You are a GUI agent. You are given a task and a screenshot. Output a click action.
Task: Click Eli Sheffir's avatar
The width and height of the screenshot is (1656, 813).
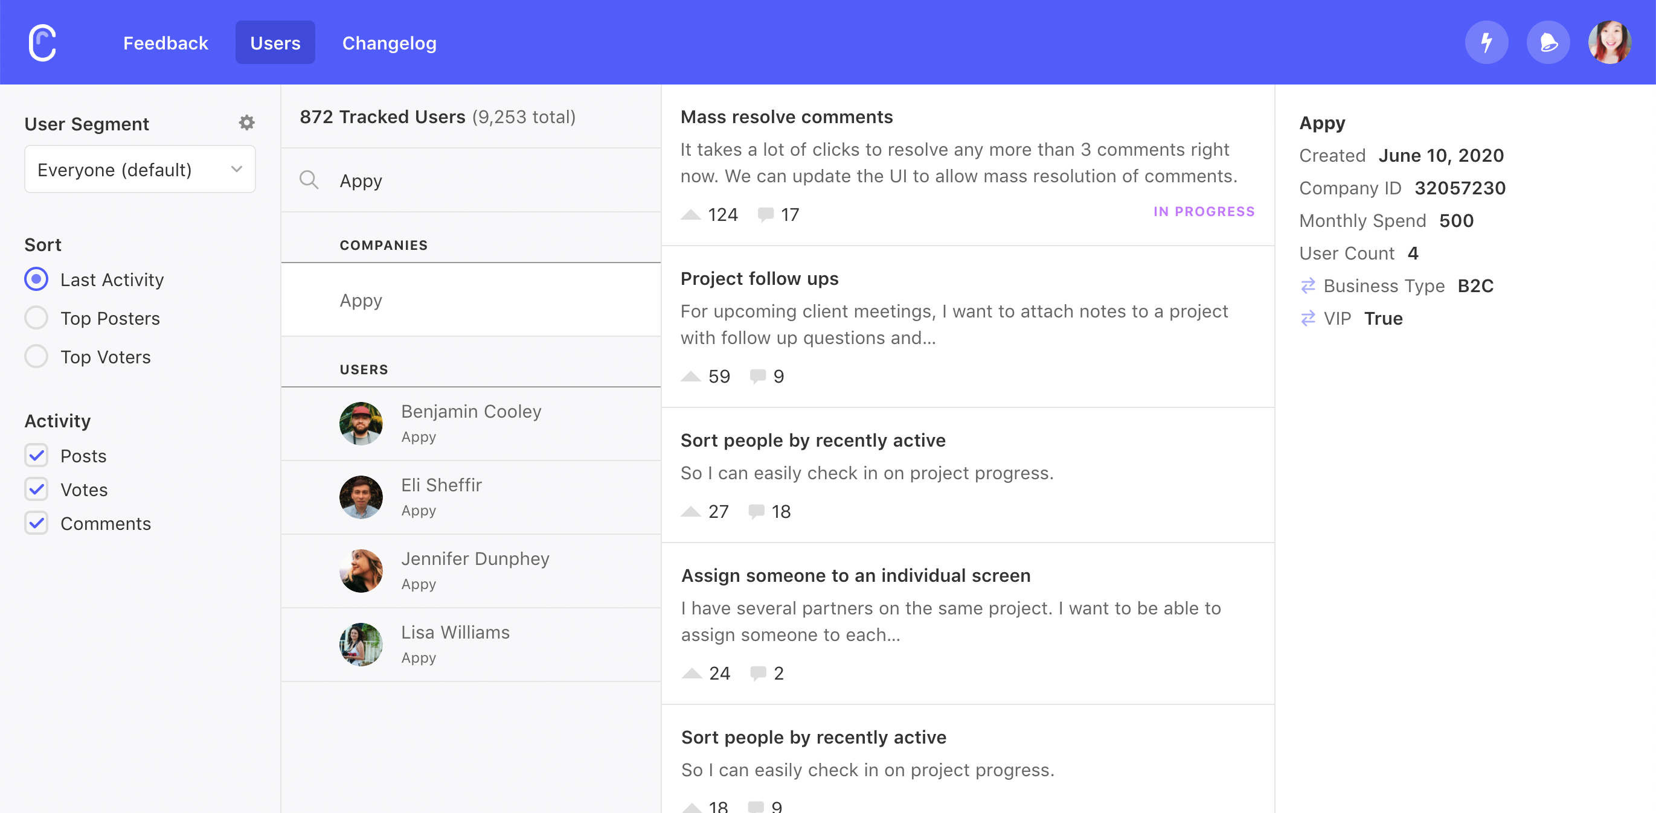coord(361,497)
